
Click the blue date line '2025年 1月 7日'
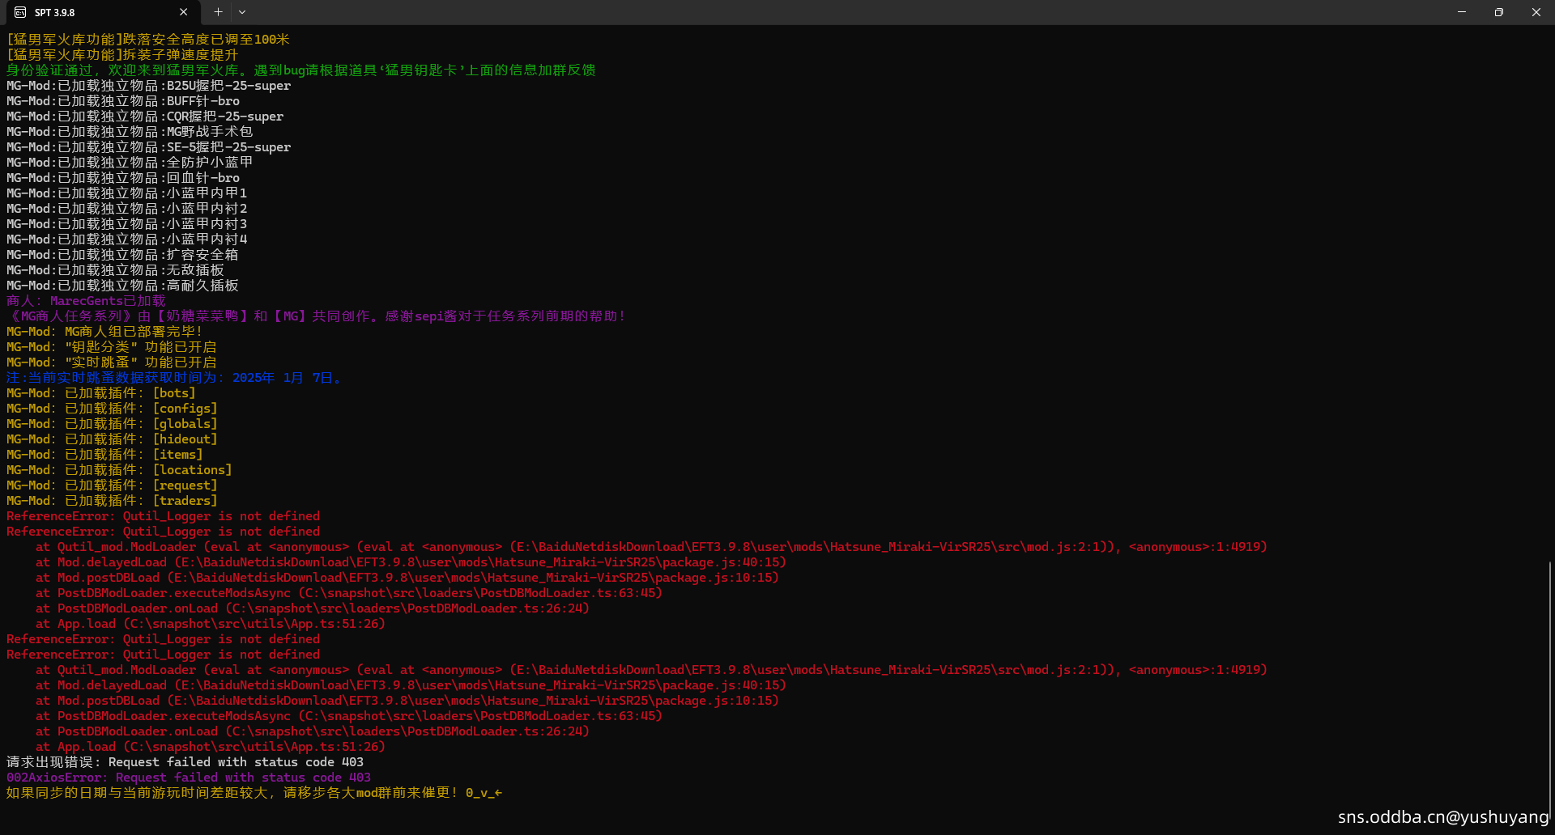(x=174, y=378)
